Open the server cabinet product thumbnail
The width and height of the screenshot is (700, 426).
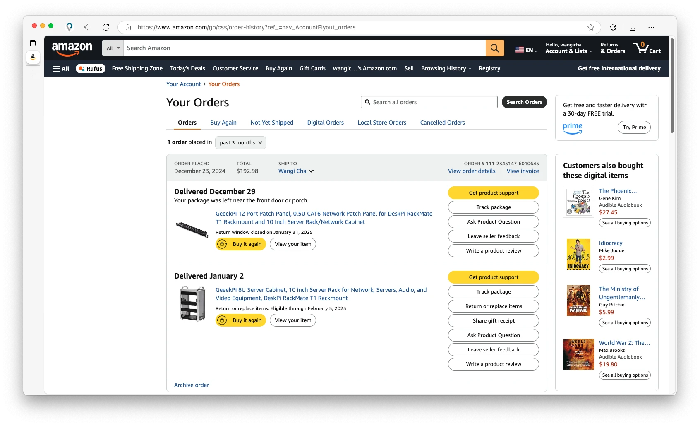click(x=193, y=304)
